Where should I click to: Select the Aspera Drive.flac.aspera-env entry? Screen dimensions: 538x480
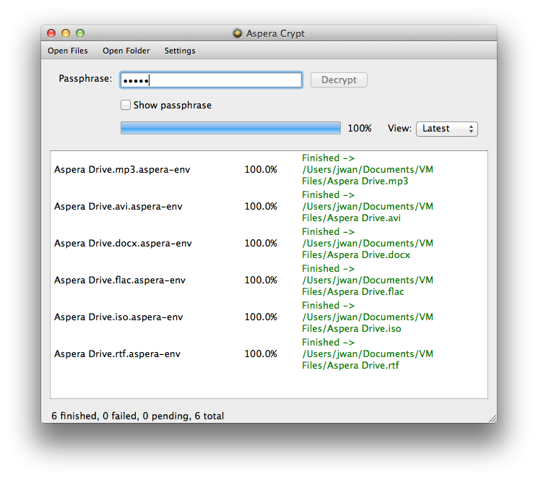point(120,280)
